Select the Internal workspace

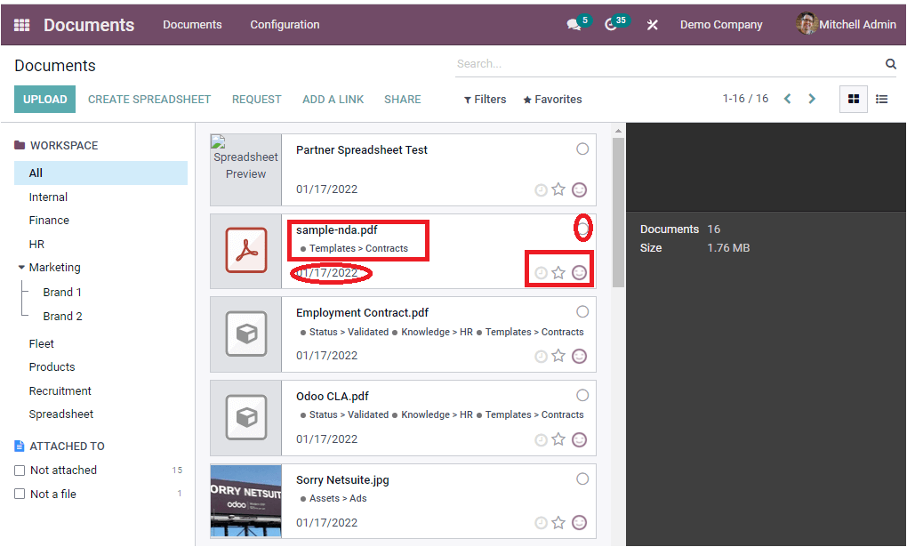point(49,197)
